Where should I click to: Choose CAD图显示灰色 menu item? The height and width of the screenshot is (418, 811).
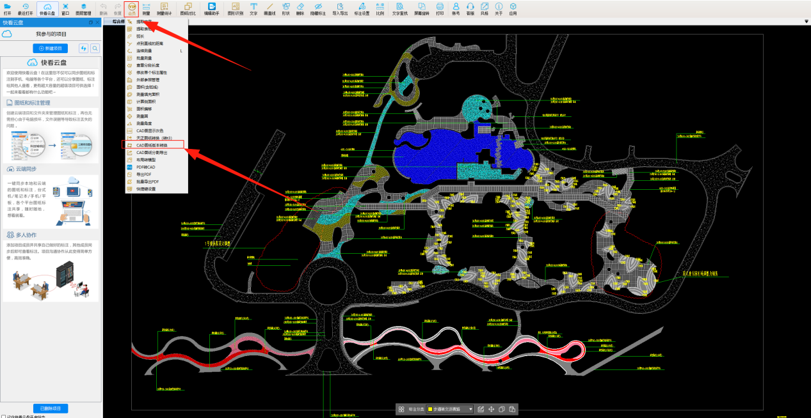156,130
